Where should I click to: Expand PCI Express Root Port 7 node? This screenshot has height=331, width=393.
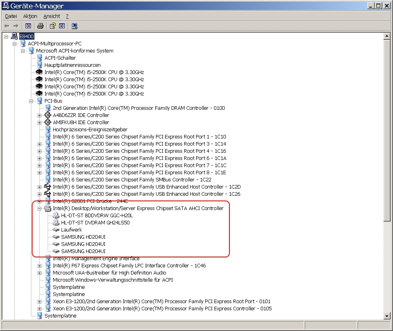click(39, 165)
